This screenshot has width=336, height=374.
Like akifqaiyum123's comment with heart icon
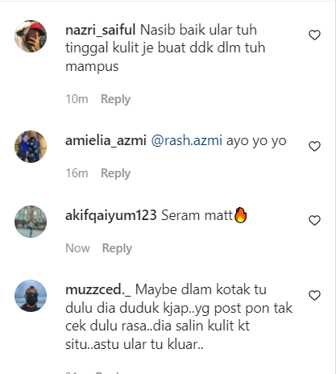pos(314,221)
